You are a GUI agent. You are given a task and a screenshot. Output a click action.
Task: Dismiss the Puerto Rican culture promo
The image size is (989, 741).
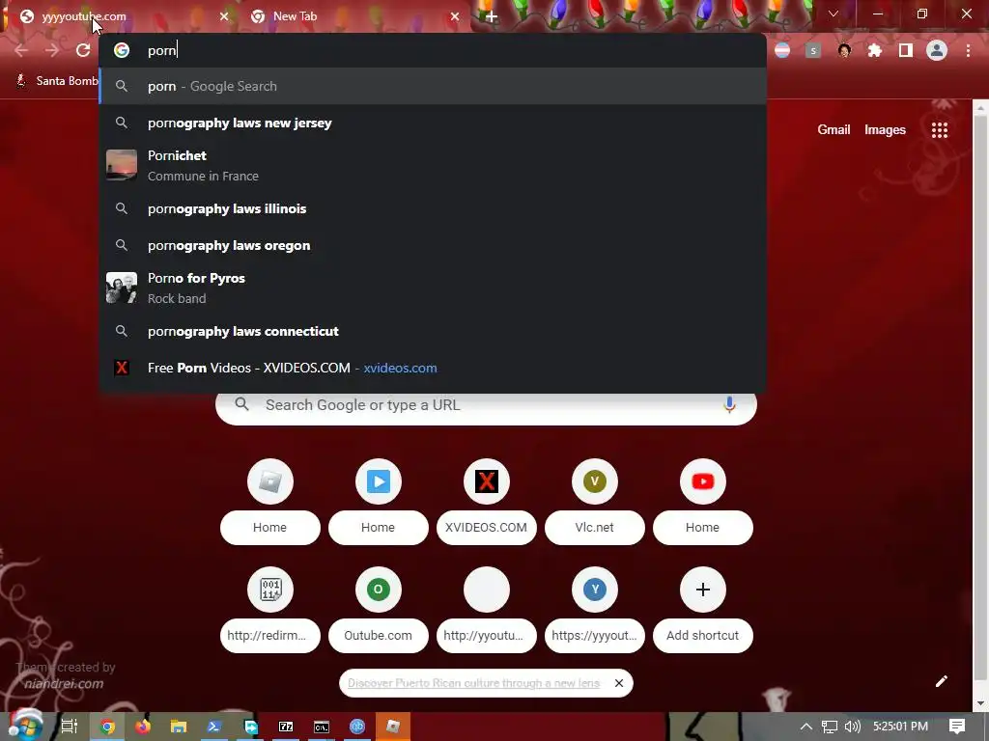619,683
